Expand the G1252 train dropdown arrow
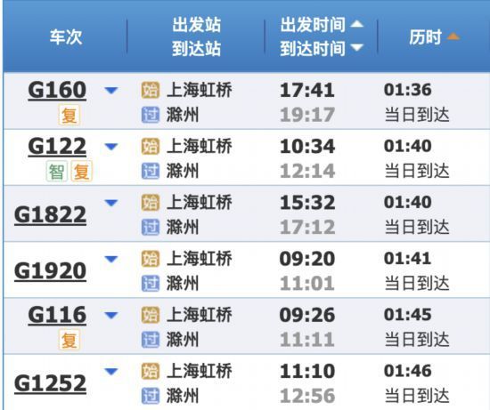 point(111,371)
